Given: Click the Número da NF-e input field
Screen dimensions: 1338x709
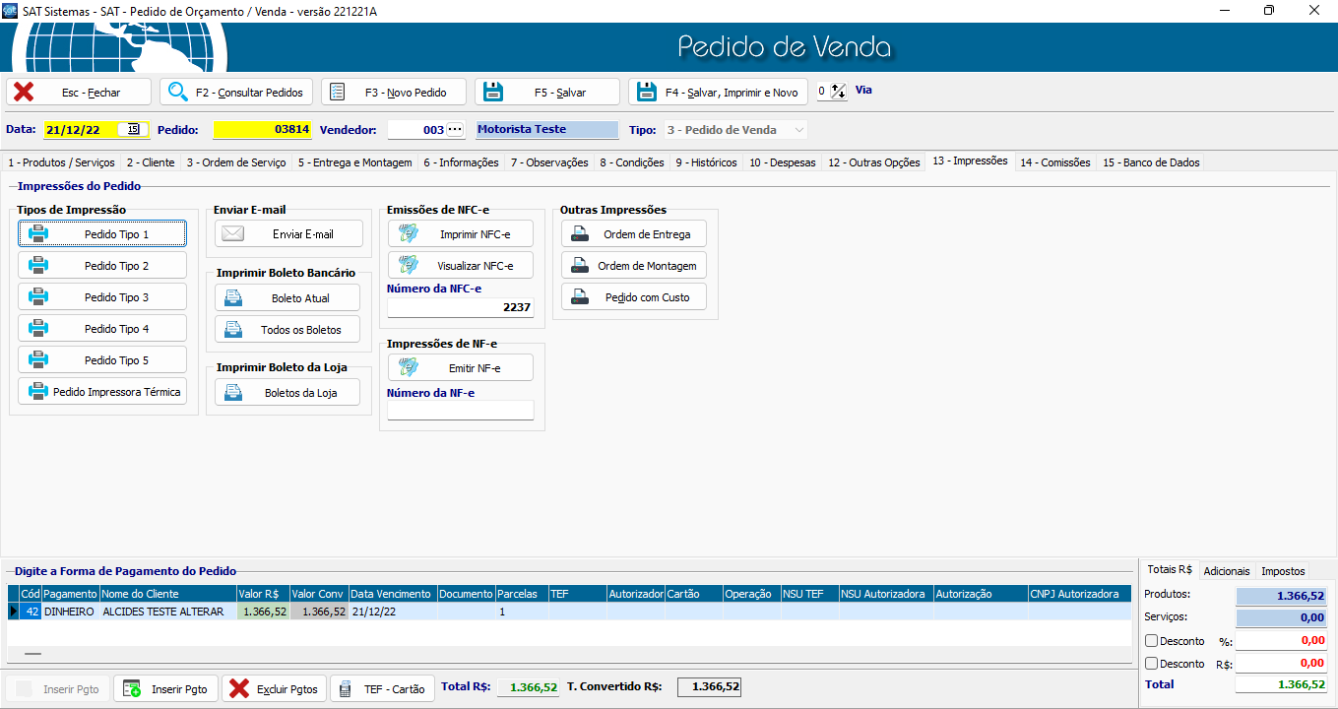Looking at the screenshot, I should 460,410.
